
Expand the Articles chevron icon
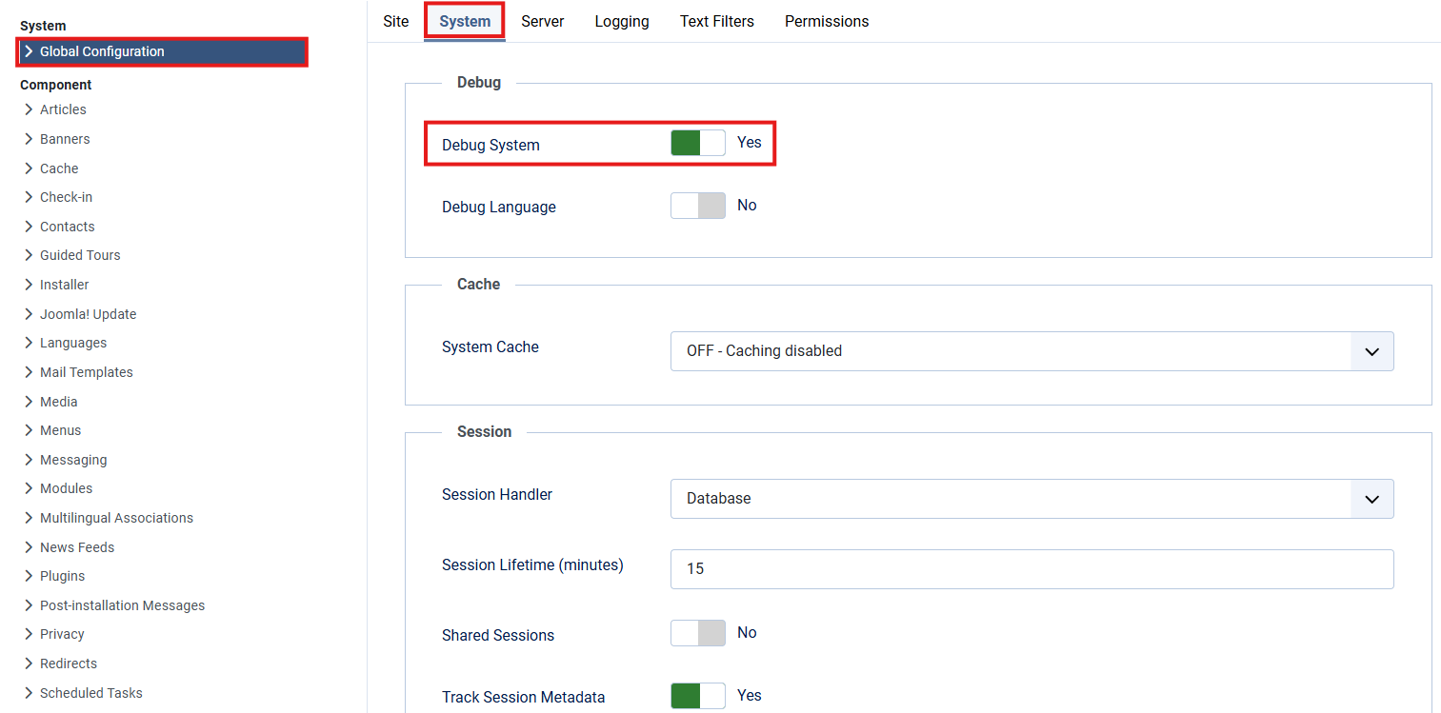pos(29,109)
